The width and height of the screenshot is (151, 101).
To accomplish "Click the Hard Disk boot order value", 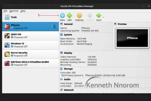I will 82,41.
